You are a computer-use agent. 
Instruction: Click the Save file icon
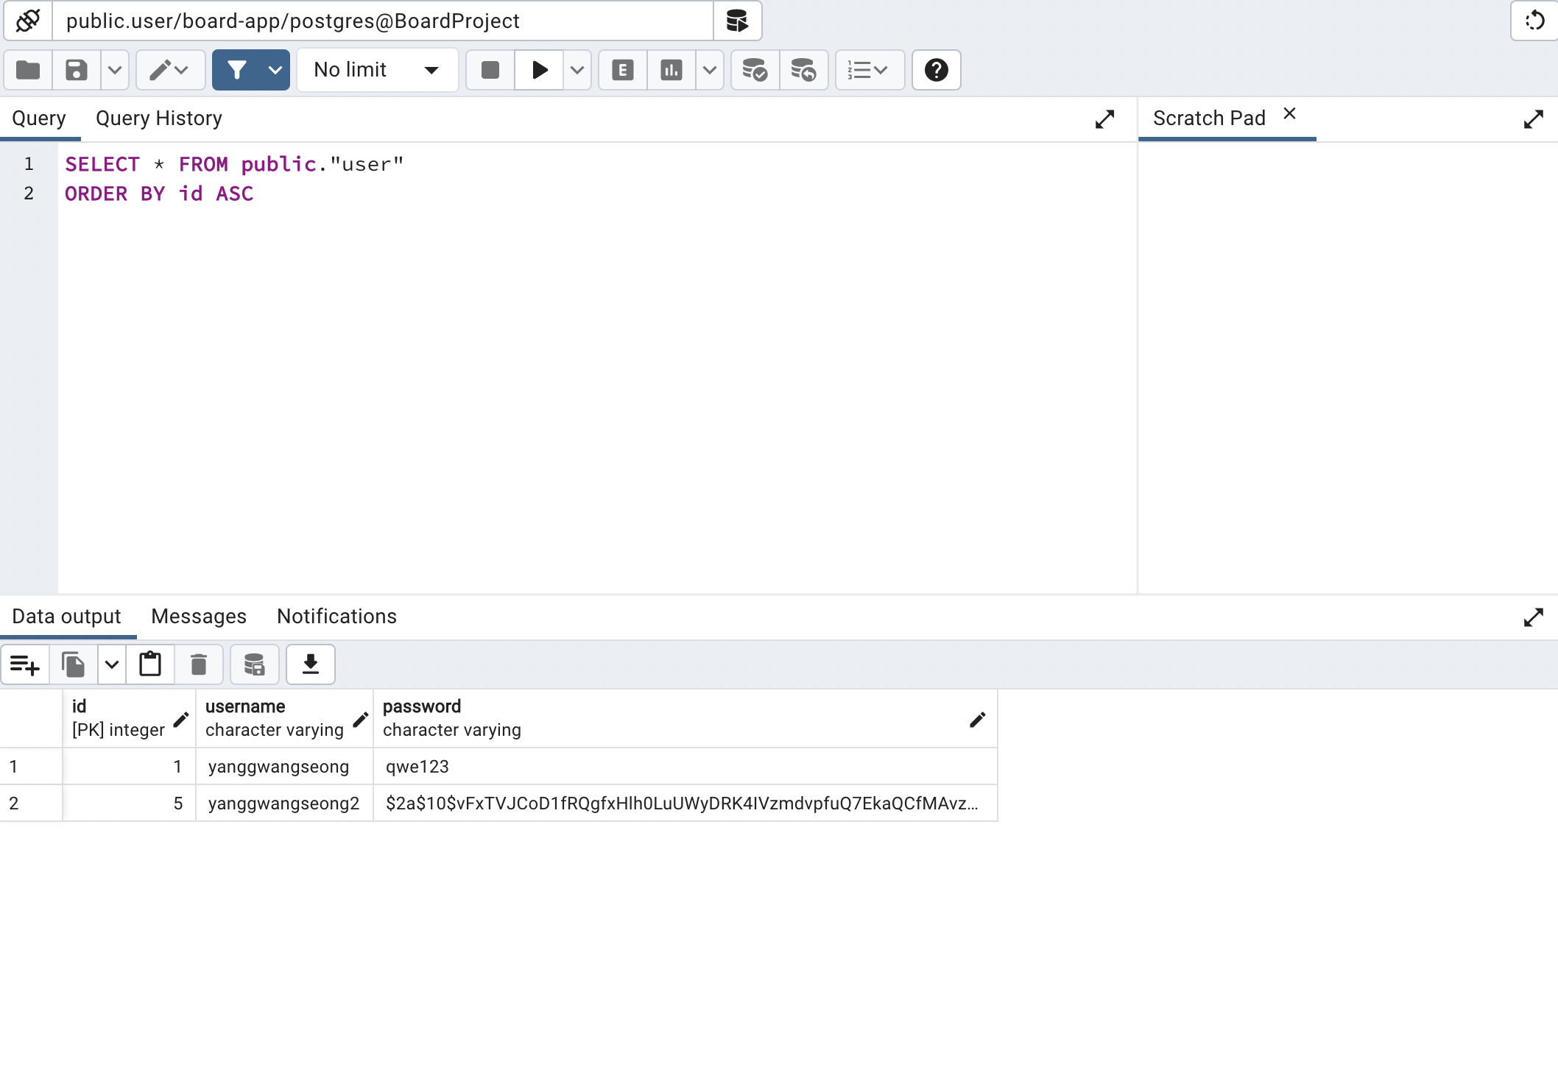pos(77,70)
